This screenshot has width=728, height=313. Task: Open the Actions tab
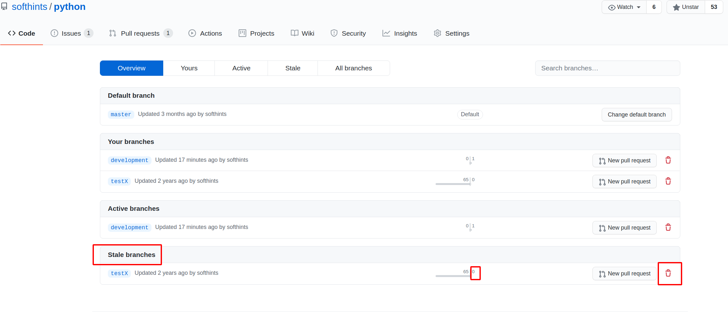pyautogui.click(x=205, y=33)
